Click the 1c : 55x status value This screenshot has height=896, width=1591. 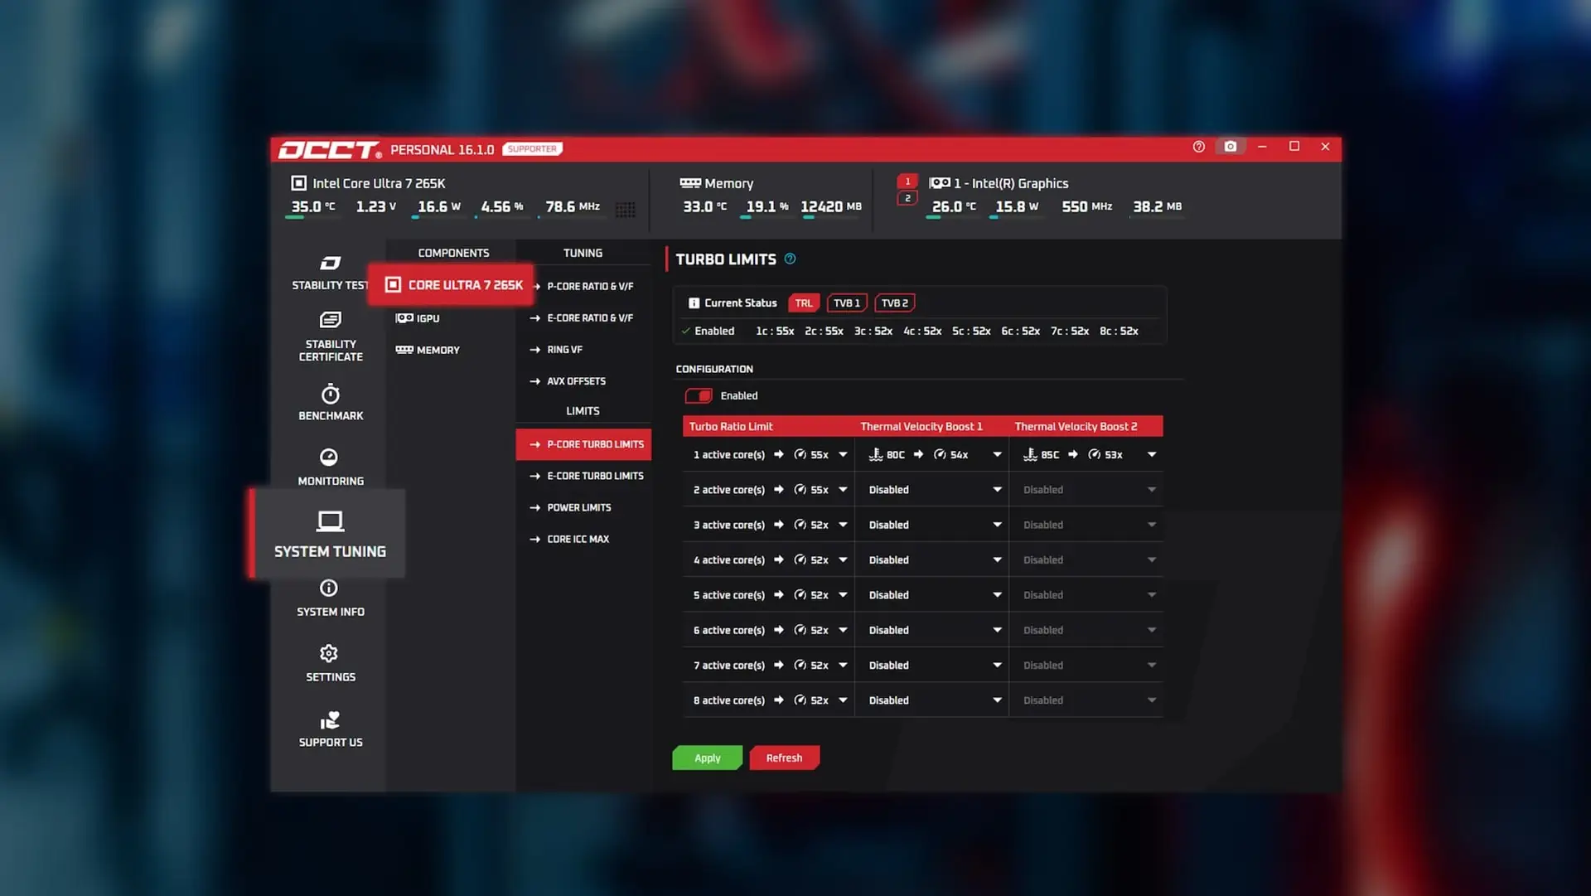pos(775,331)
